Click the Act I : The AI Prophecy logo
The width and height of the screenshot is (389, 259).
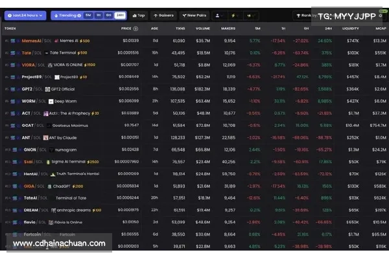pos(45,113)
